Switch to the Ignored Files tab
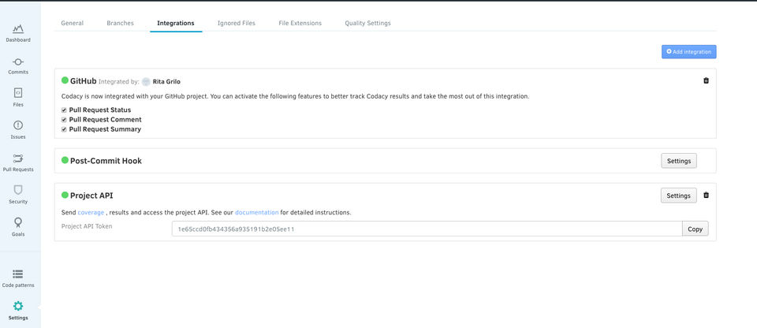The width and height of the screenshot is (757, 328). click(x=237, y=23)
